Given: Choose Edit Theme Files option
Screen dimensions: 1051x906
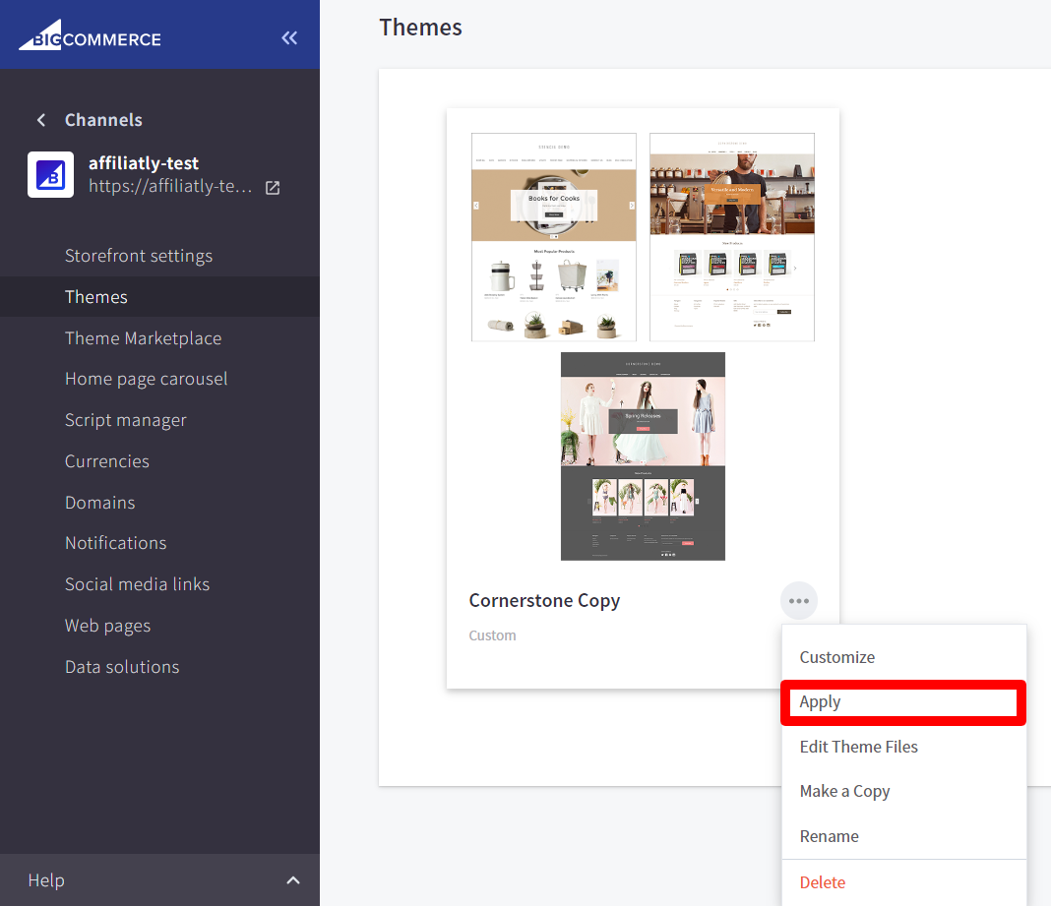Looking at the screenshot, I should coord(903,748).
